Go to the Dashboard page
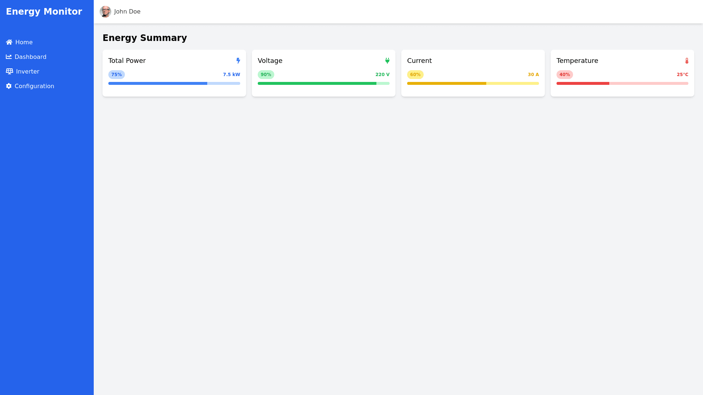Image resolution: width=703 pixels, height=395 pixels. click(30, 57)
